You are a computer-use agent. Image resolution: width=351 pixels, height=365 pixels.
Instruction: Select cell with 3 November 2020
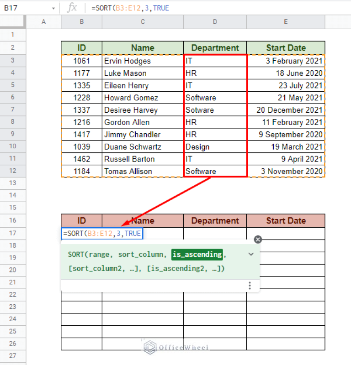pyautogui.click(x=286, y=172)
